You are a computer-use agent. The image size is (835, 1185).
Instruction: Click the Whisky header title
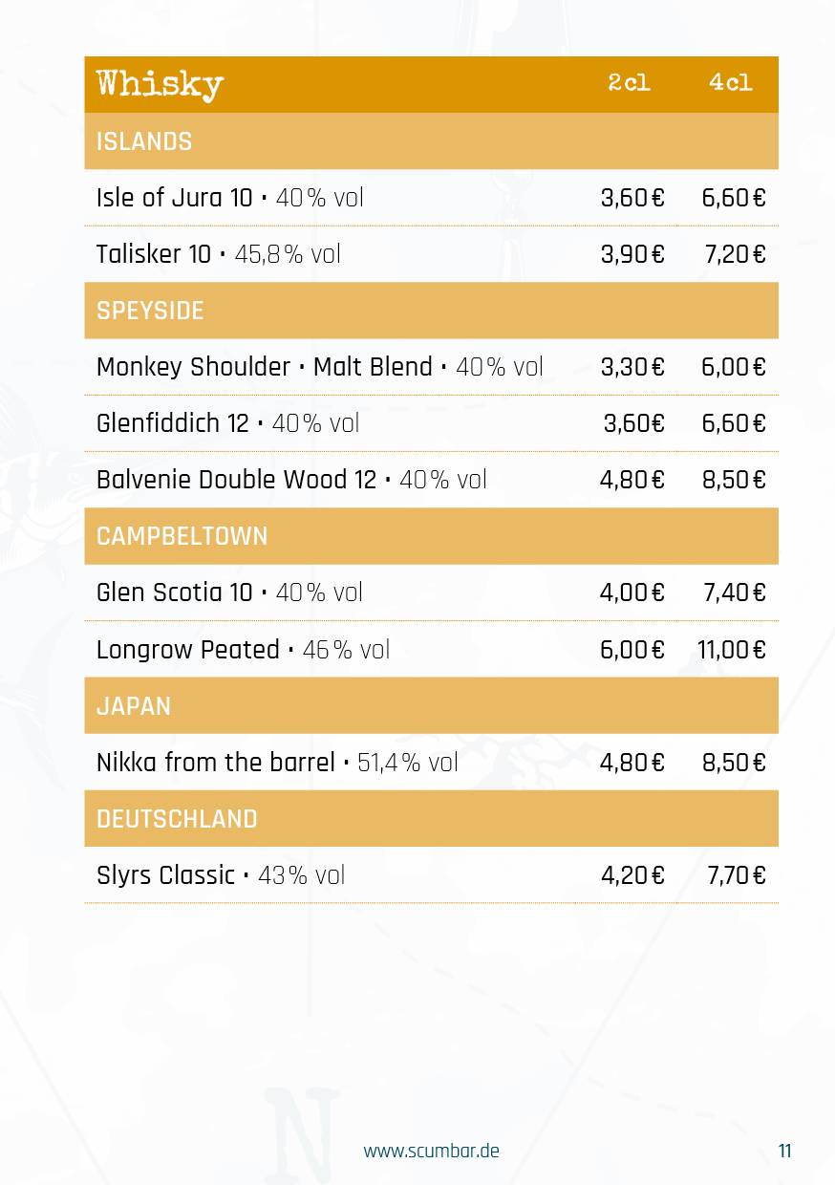coord(160,84)
